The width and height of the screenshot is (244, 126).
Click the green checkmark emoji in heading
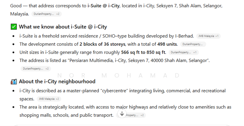click(x=13, y=27)
